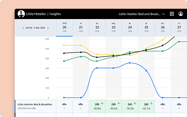
Task: Expand the Little Hotelier Bed and Breakfast property dropdown
Action: pyautogui.click(x=163, y=14)
